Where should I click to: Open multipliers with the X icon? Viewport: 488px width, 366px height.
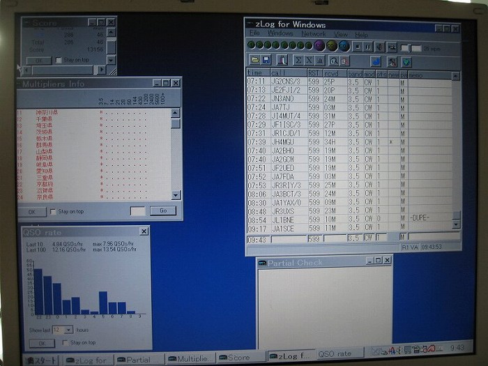309,61
